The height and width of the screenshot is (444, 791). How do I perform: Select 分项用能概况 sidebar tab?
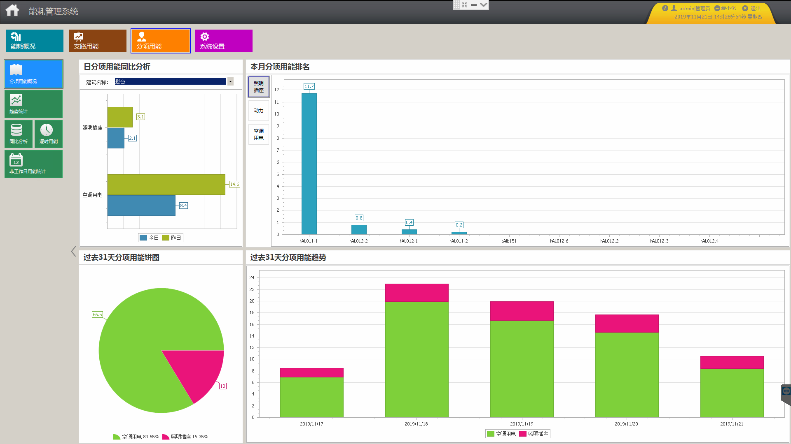[33, 74]
